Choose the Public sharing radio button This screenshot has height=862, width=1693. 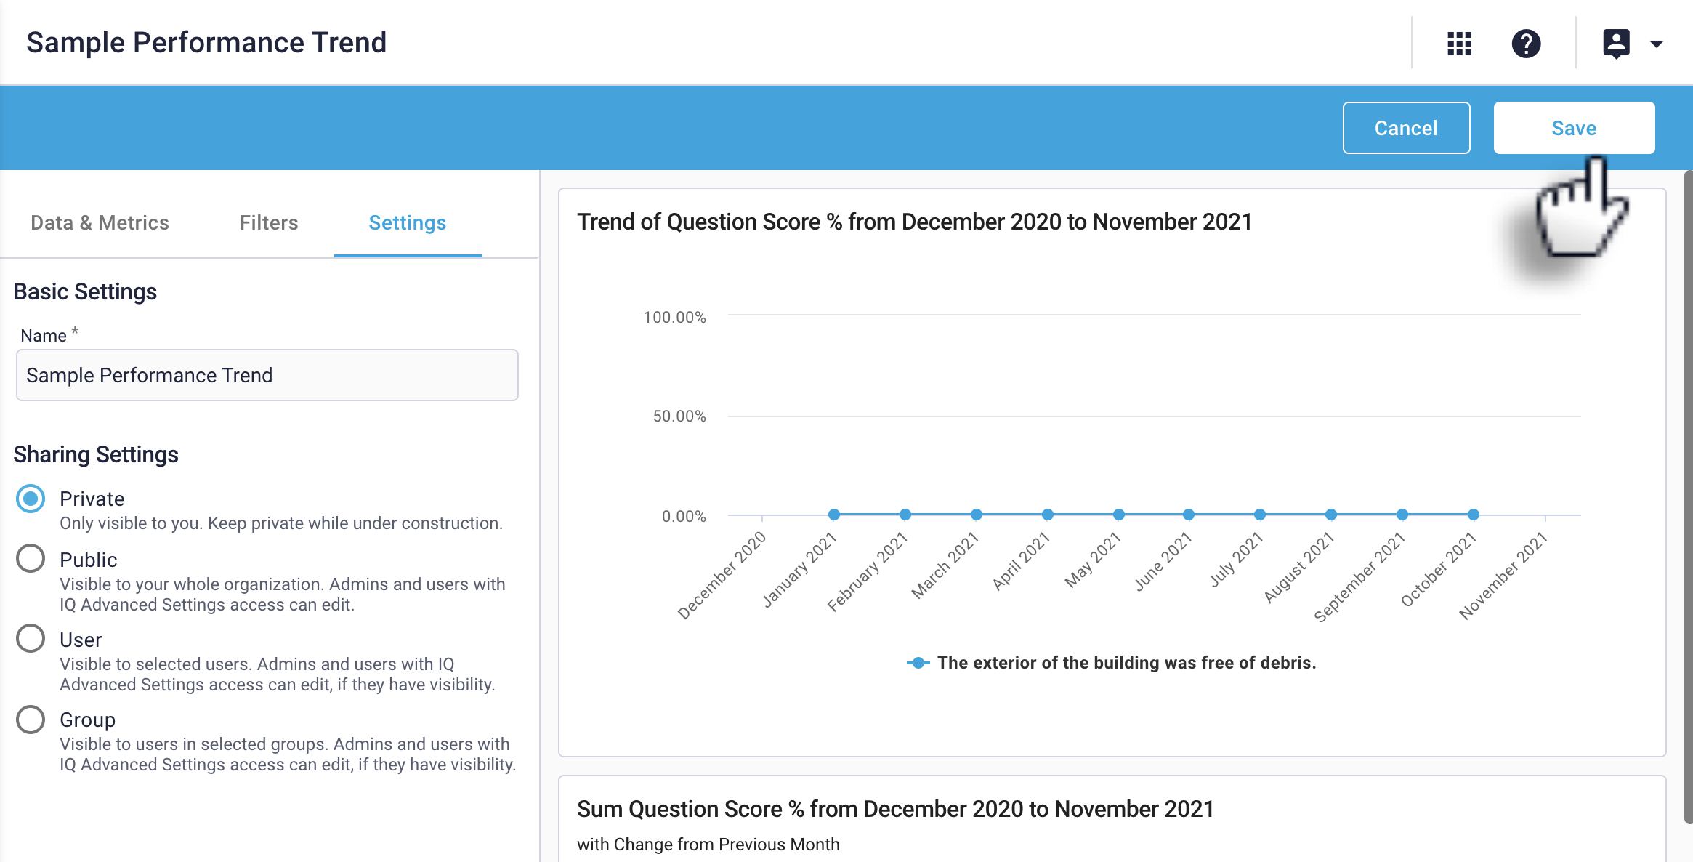coord(31,559)
